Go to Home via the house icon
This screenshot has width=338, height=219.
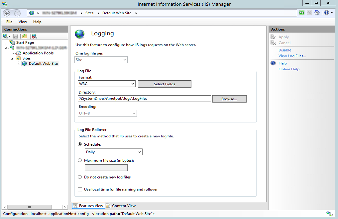(317, 13)
